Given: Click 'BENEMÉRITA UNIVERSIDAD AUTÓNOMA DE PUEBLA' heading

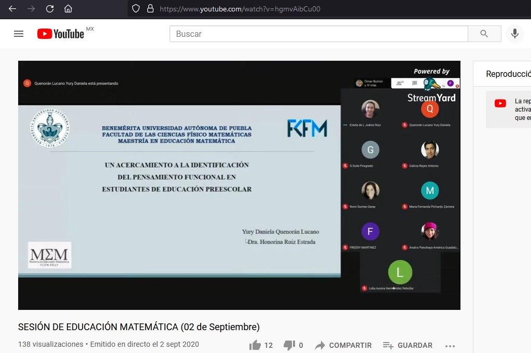Looking at the screenshot, I should point(177,128).
